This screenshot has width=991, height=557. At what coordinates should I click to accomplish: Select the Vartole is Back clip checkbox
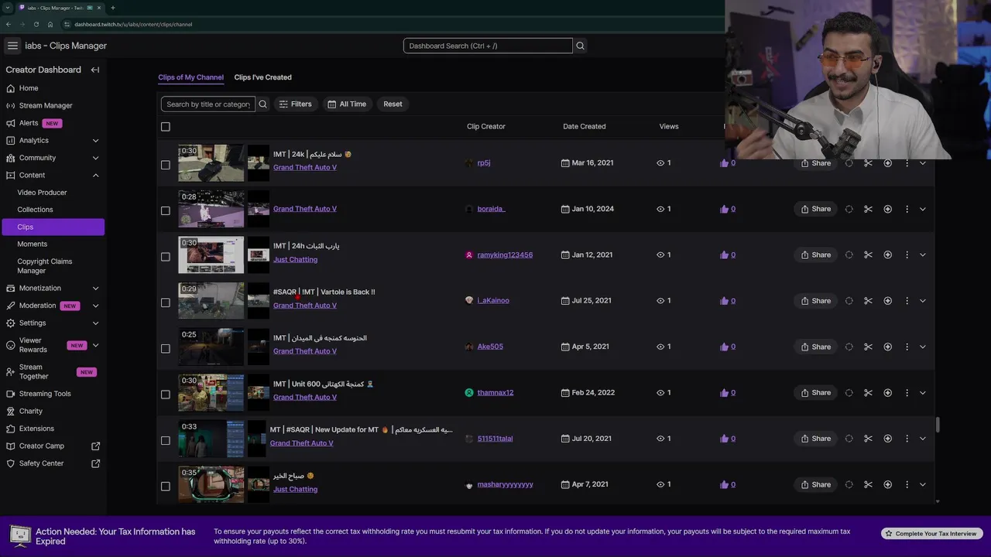coord(165,302)
